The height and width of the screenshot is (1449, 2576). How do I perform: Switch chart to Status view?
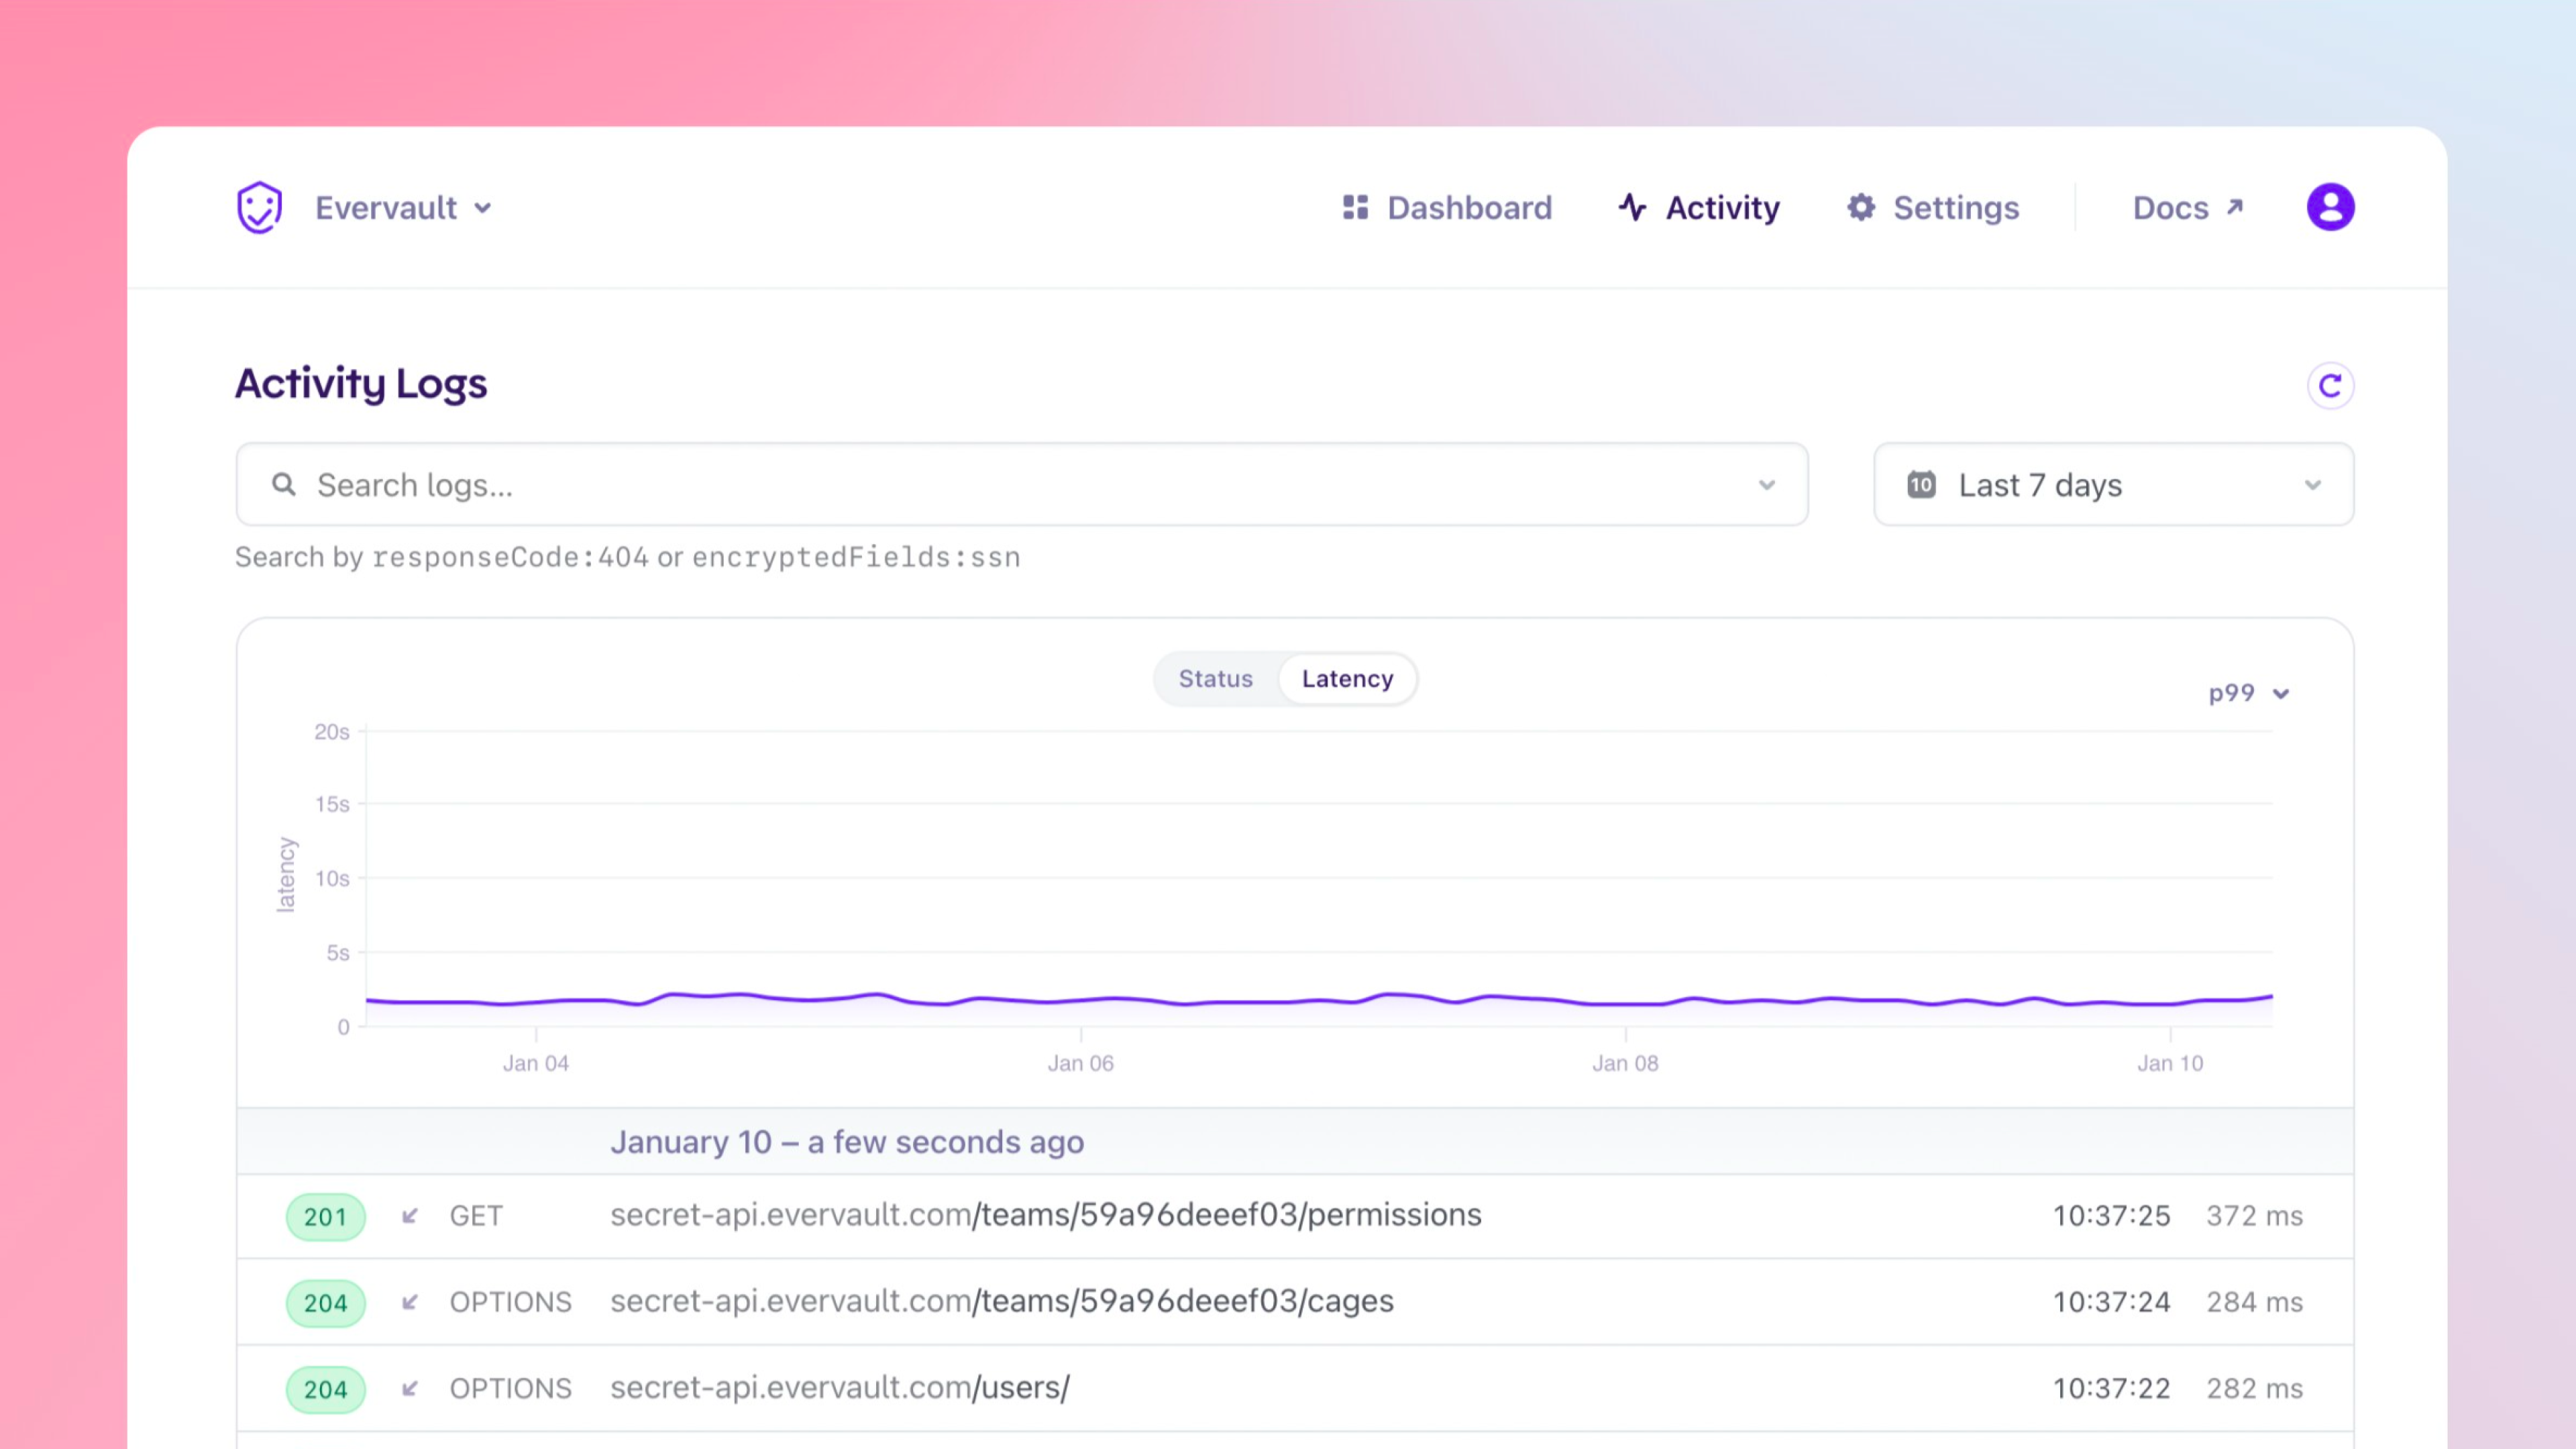click(1215, 679)
